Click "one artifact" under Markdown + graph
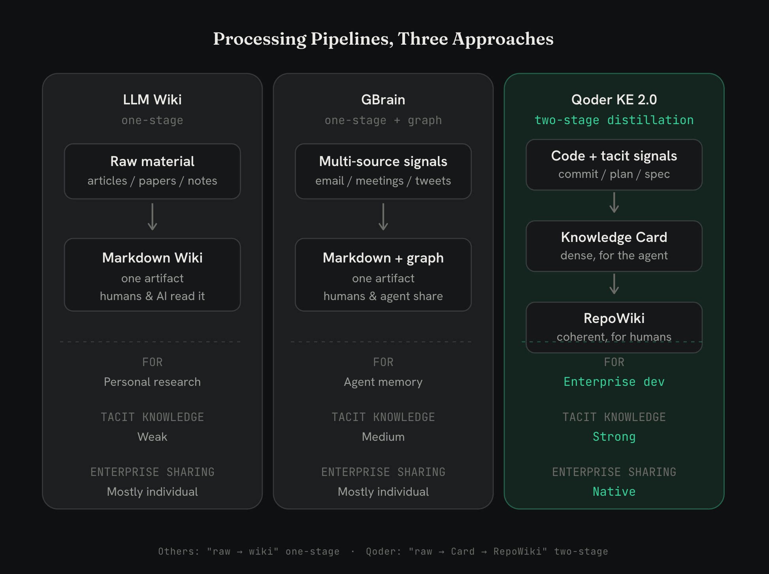Viewport: 769px width, 574px height. (383, 278)
